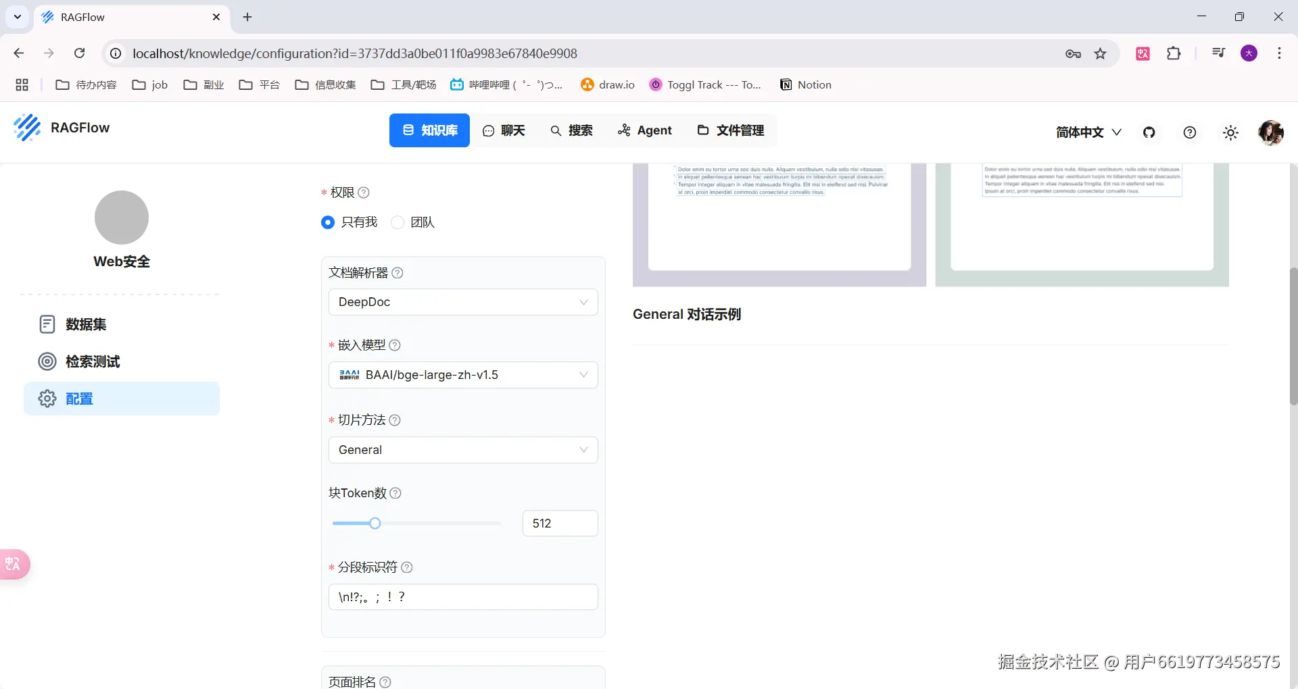Click the 嵌入模型 help tooltip icon
The width and height of the screenshot is (1298, 689).
395,345
